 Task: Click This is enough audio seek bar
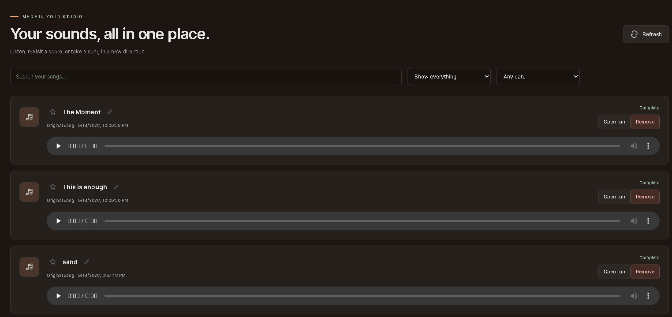coord(362,221)
